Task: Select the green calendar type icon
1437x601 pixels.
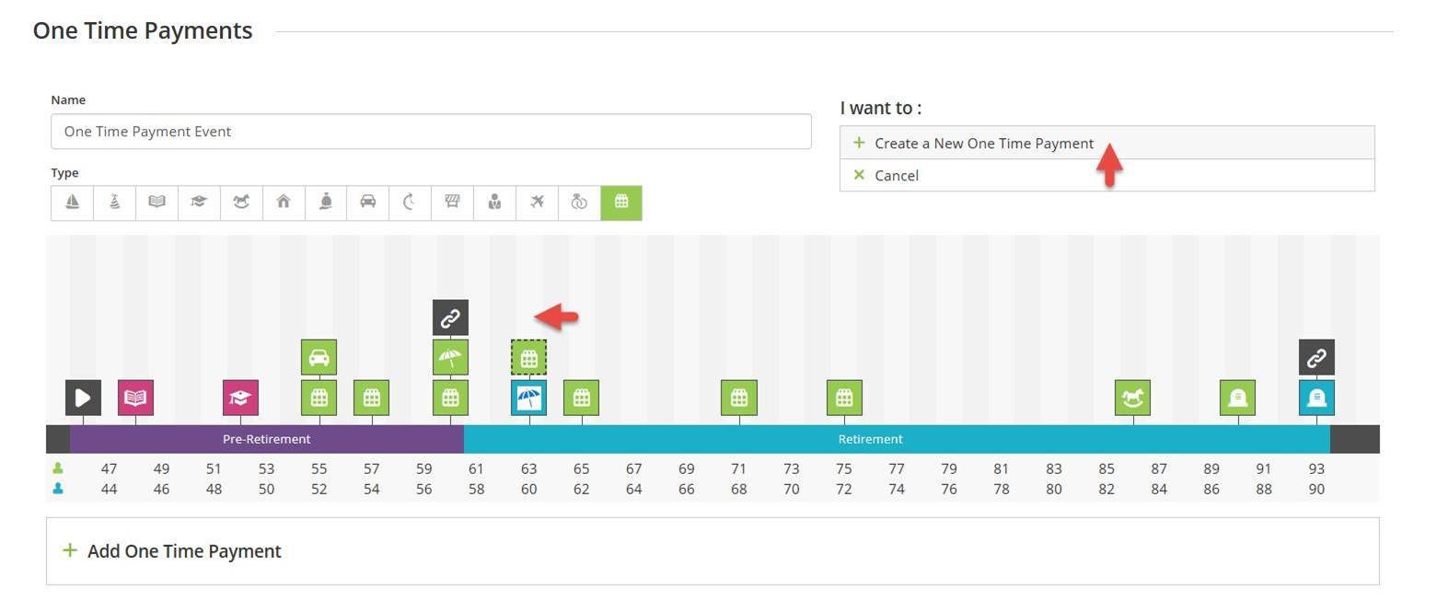Action: [x=621, y=202]
